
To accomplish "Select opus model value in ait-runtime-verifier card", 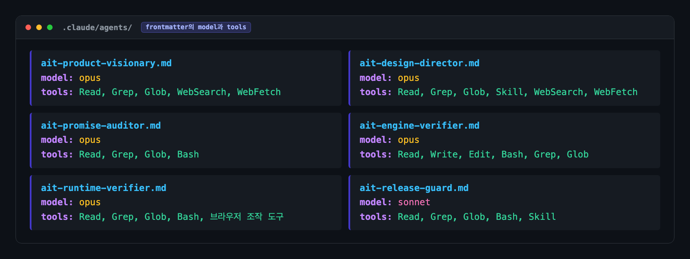I will click(90, 202).
